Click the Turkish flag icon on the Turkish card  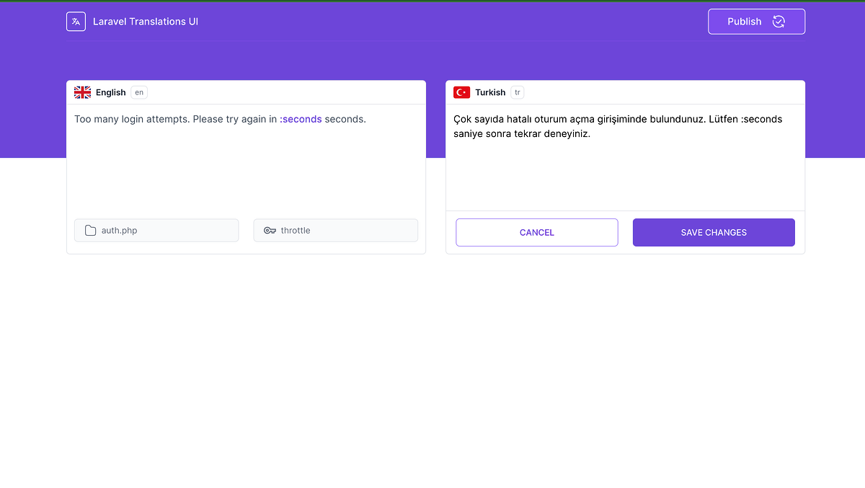[461, 92]
